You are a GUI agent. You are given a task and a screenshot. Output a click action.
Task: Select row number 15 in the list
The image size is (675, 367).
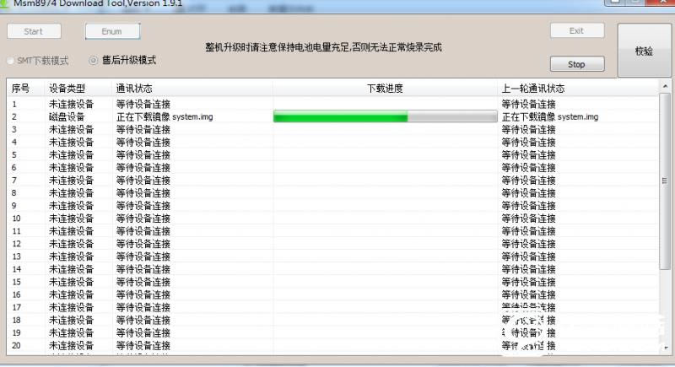(16, 282)
